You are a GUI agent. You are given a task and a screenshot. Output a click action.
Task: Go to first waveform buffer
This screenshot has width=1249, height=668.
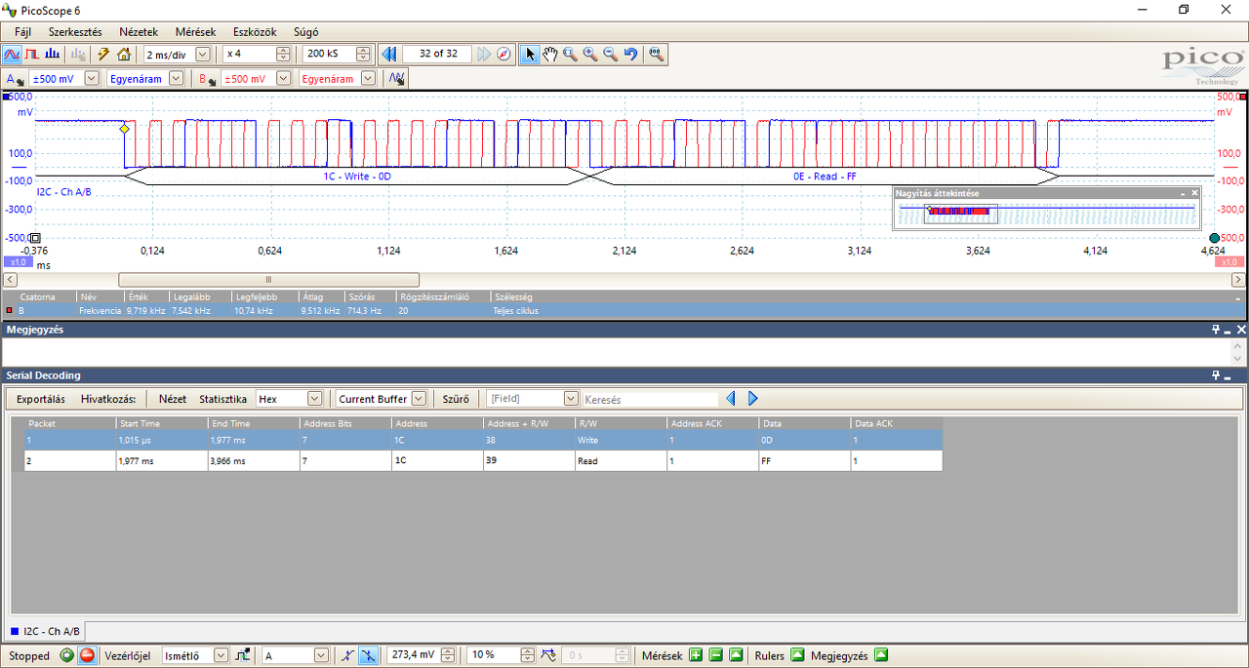tap(388, 55)
